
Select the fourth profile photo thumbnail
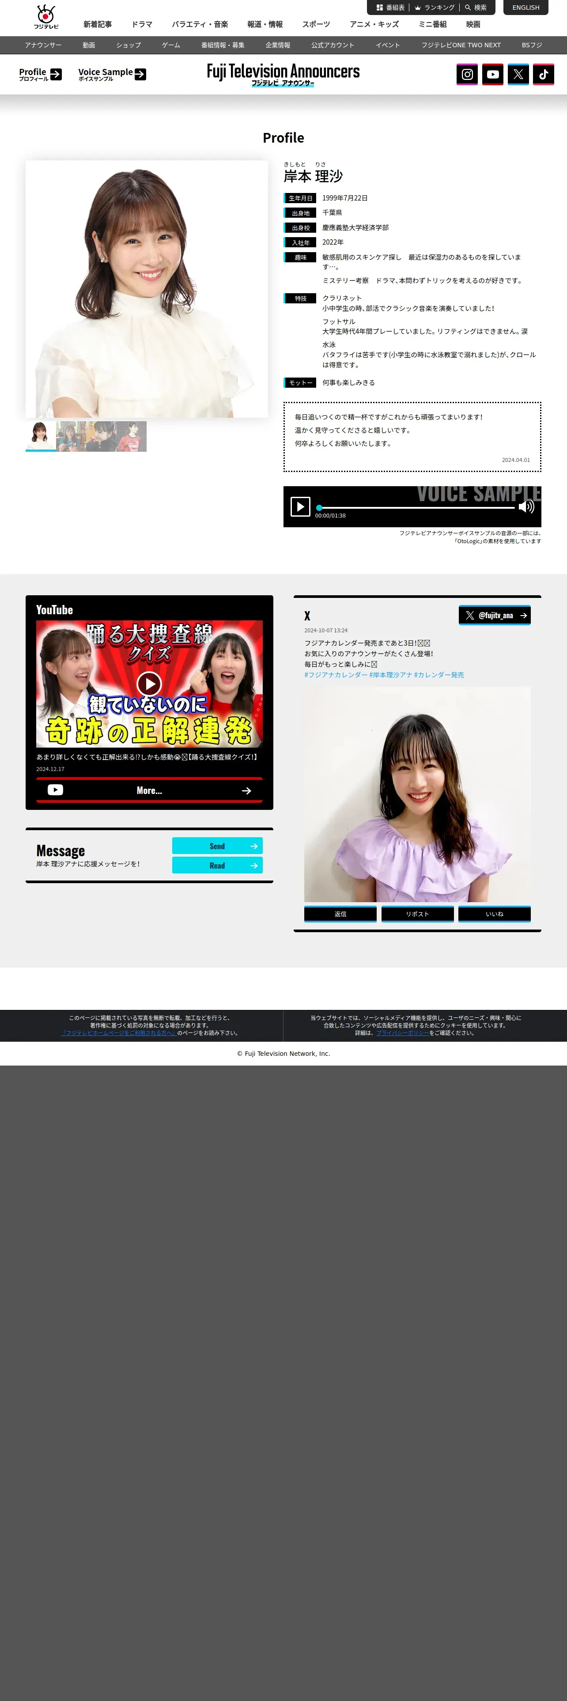pyautogui.click(x=131, y=436)
